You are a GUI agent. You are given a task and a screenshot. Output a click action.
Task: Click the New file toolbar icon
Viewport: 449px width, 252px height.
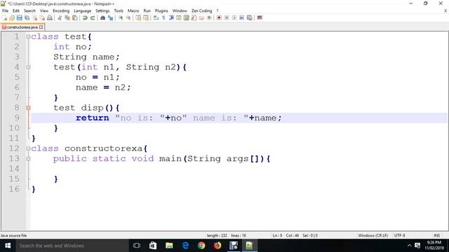pos(5,17)
